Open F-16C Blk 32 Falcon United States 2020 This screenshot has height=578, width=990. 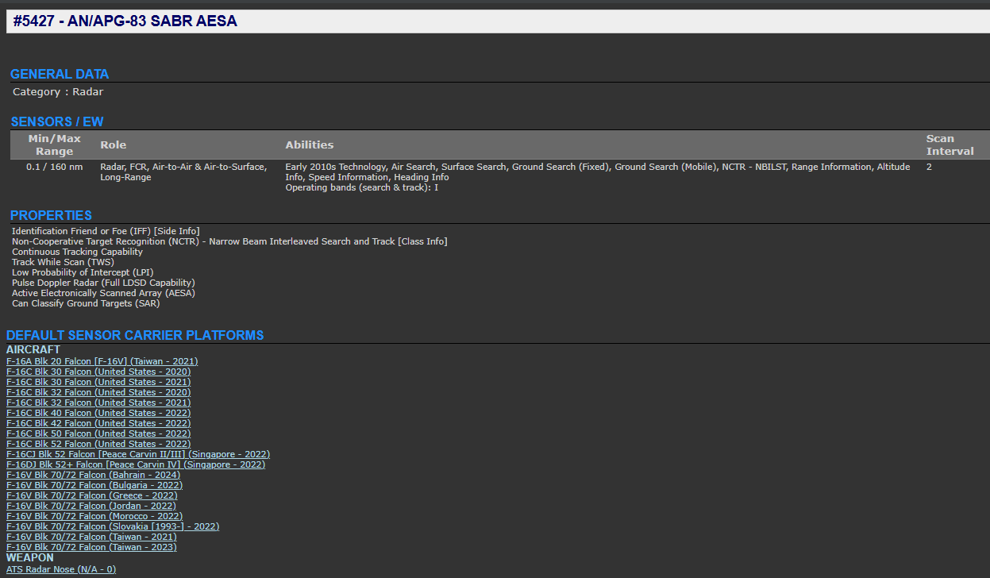pos(98,392)
